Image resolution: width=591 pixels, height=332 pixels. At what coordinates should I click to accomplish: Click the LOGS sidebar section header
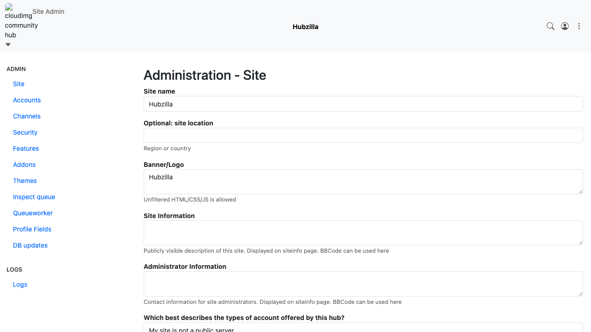14,270
